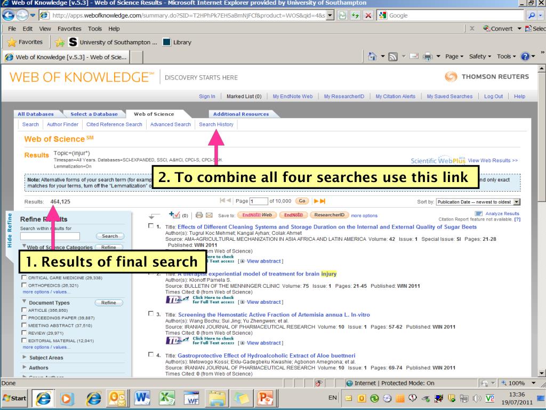Click the page number input field
Screen dimensions: 546x410
point(259,201)
